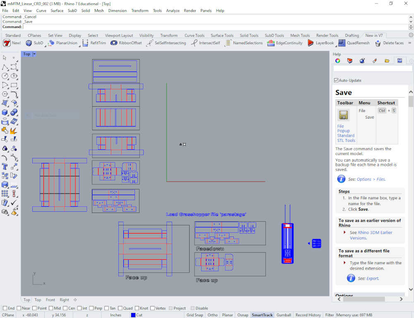414x318 pixels.
Task: Choose the ellipse tool in left toolbar
Action: click(14, 76)
